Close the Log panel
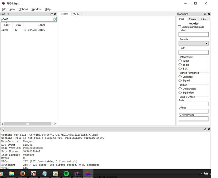Viewport: 218px width, 178px height. coord(209,129)
